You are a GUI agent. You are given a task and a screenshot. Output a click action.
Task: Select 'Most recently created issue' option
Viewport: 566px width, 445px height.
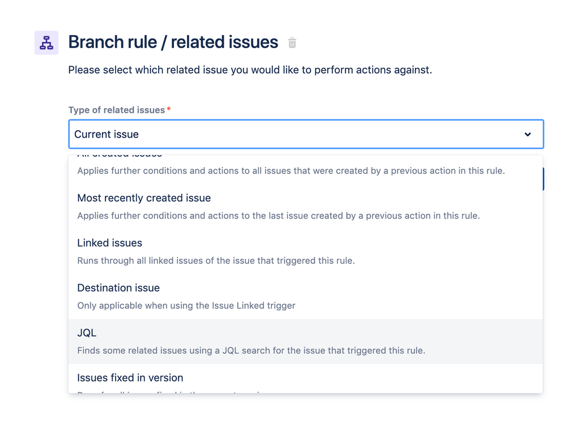(305, 207)
